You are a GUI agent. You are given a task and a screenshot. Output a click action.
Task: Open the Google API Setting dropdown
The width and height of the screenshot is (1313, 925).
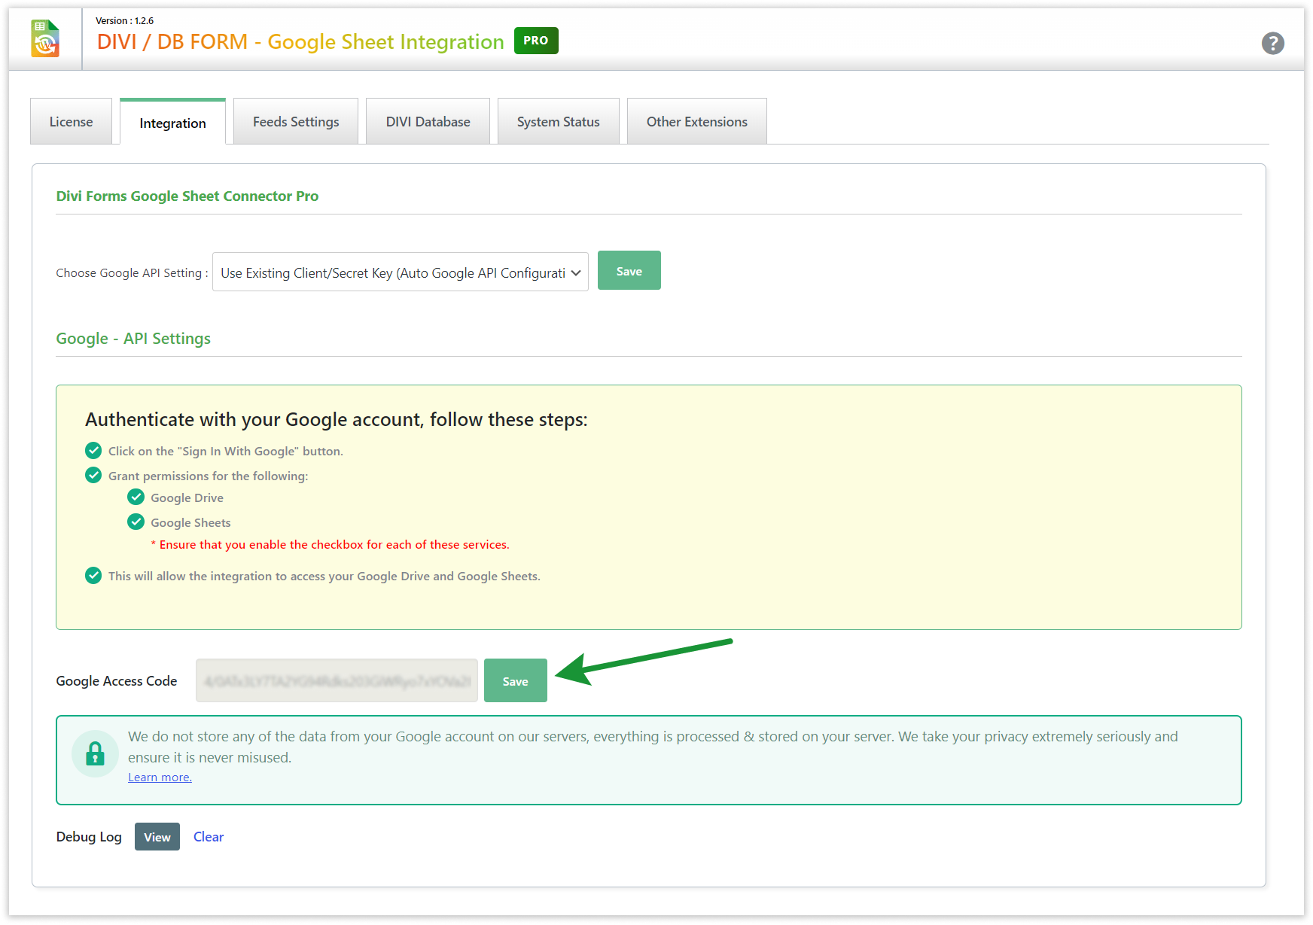point(400,272)
